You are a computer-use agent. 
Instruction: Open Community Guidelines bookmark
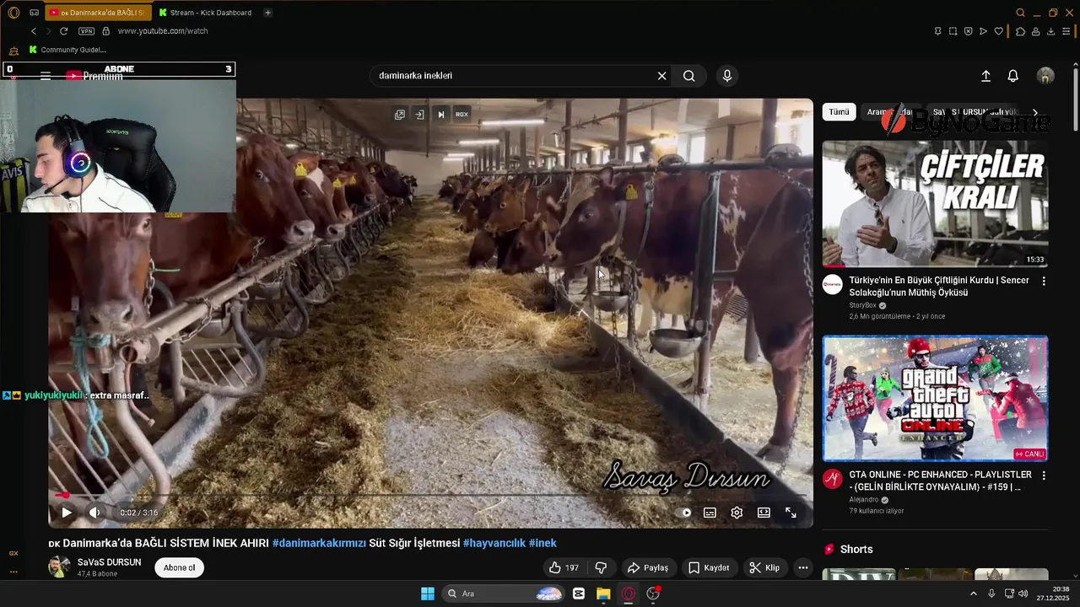[x=67, y=50]
